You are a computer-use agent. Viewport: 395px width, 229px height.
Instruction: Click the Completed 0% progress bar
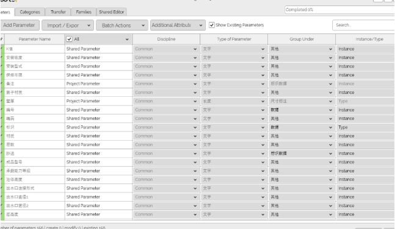point(339,10)
